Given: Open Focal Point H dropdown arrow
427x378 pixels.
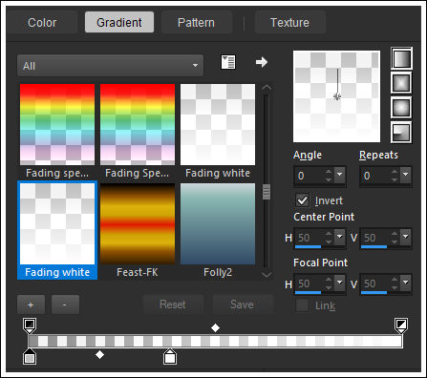Looking at the screenshot, I should (340, 283).
